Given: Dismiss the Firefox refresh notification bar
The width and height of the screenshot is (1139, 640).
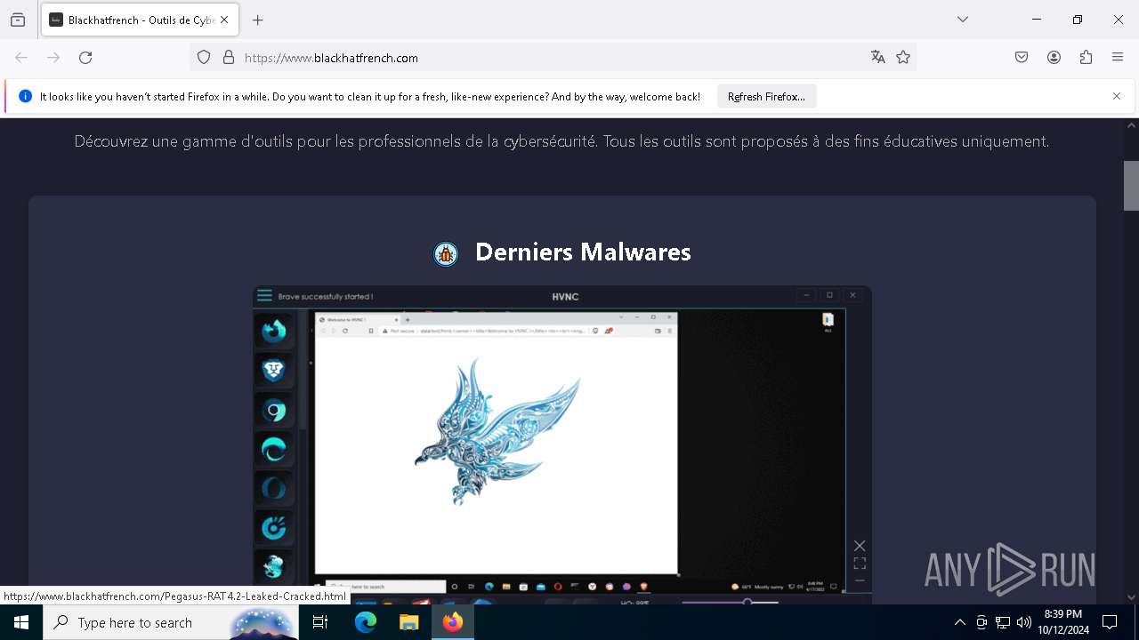Looking at the screenshot, I should click(x=1117, y=96).
